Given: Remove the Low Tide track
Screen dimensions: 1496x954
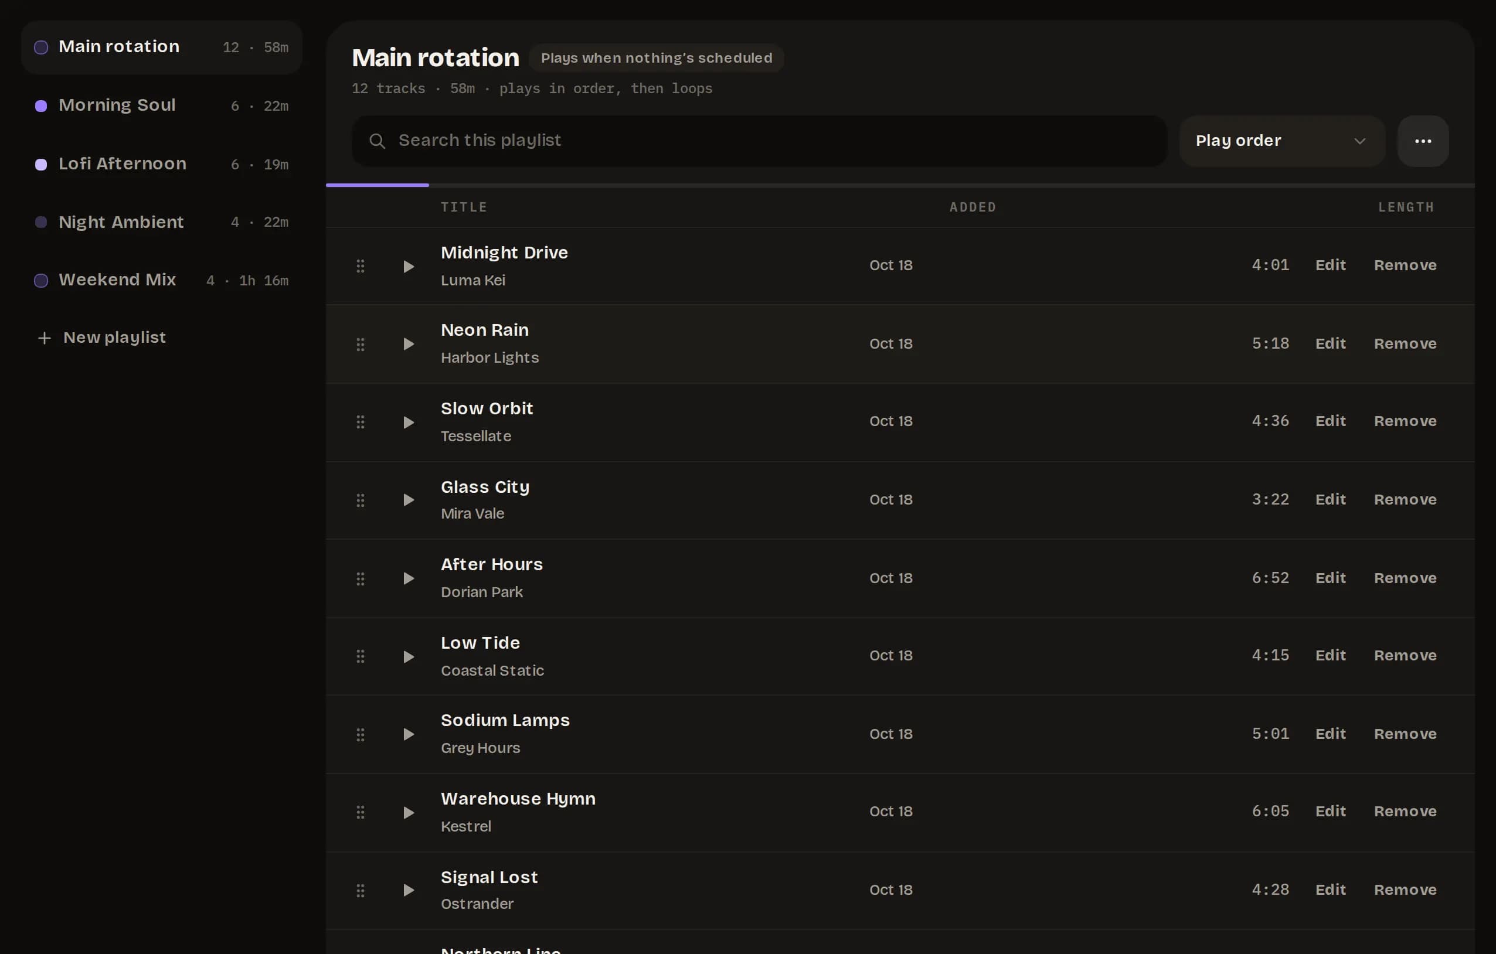Looking at the screenshot, I should [x=1405, y=655].
